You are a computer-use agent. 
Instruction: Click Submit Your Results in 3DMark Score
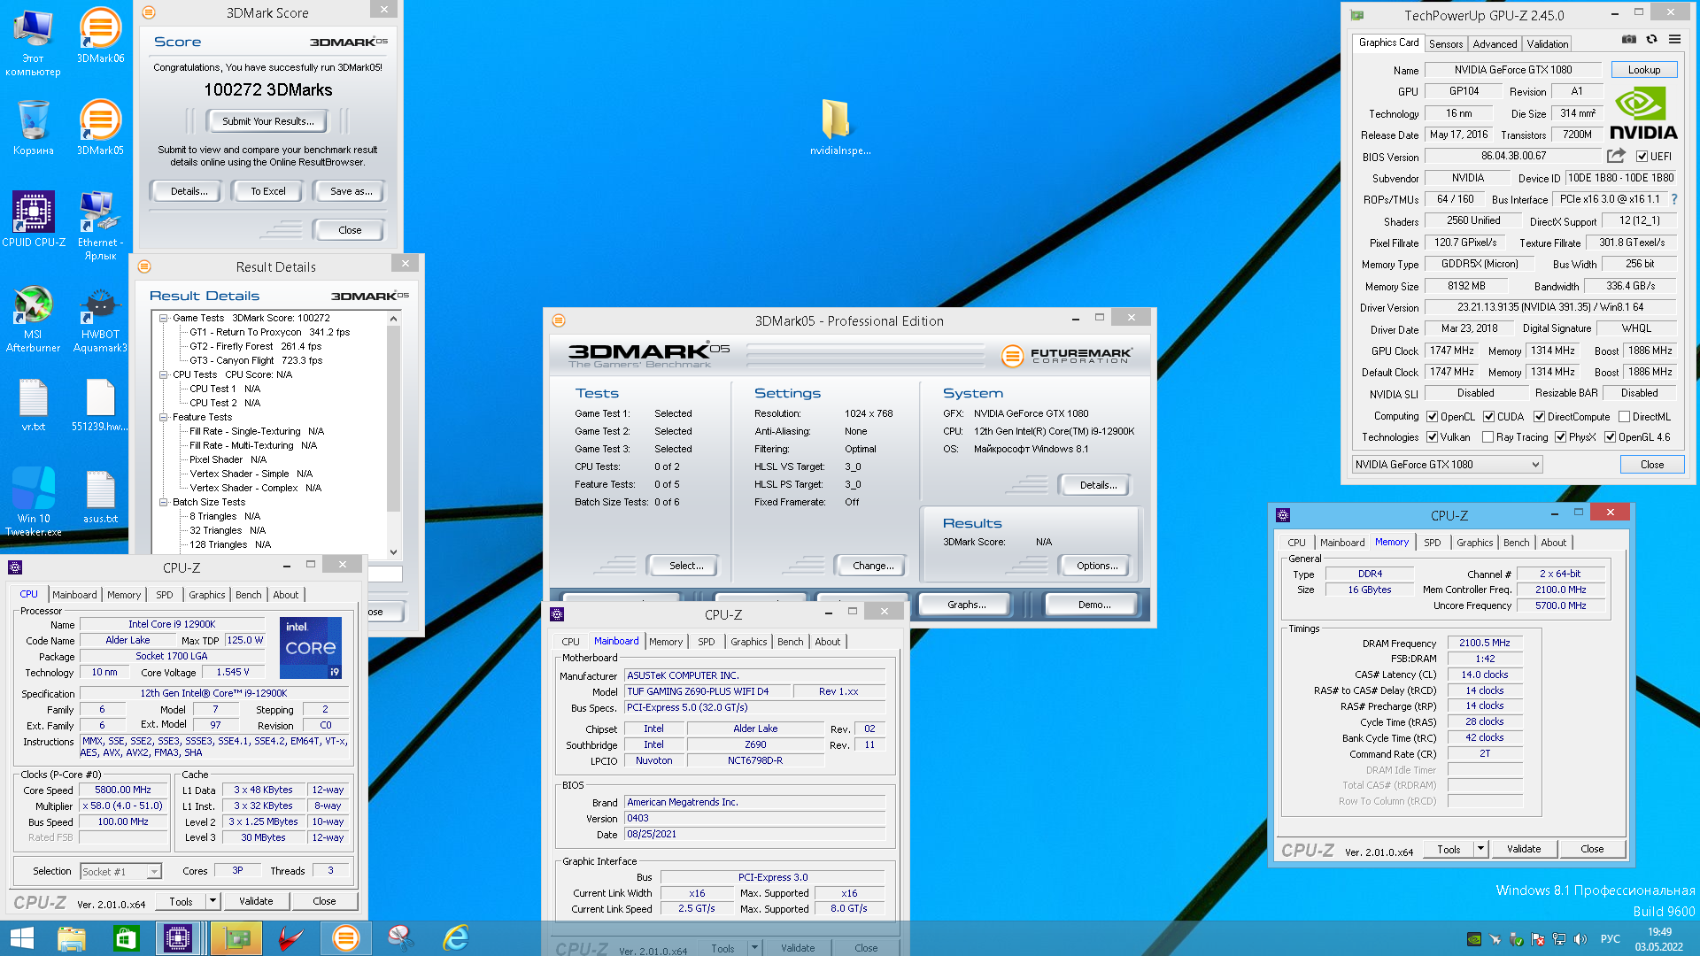click(267, 121)
